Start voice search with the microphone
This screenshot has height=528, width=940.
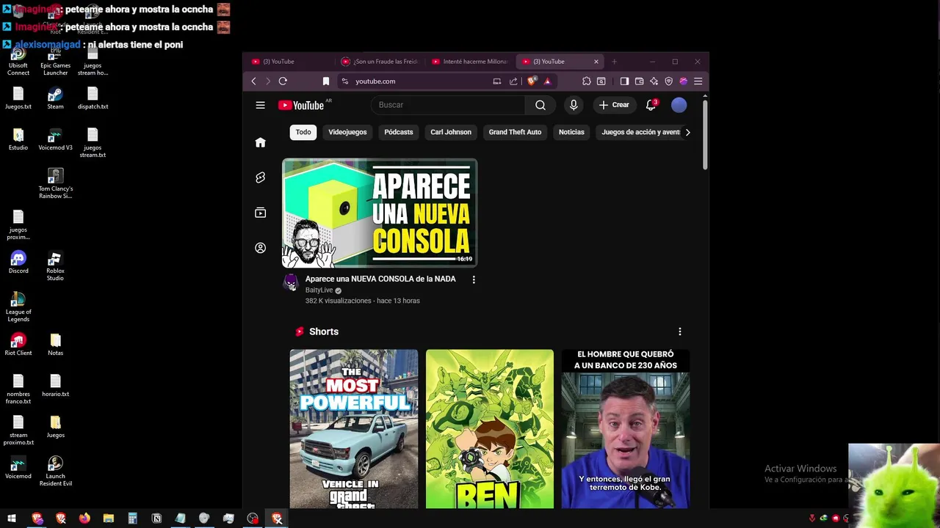574,105
